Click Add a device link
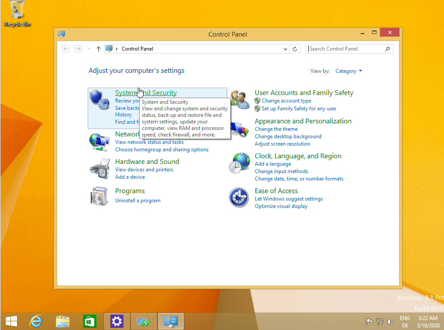This screenshot has height=330, width=444. pyautogui.click(x=130, y=177)
